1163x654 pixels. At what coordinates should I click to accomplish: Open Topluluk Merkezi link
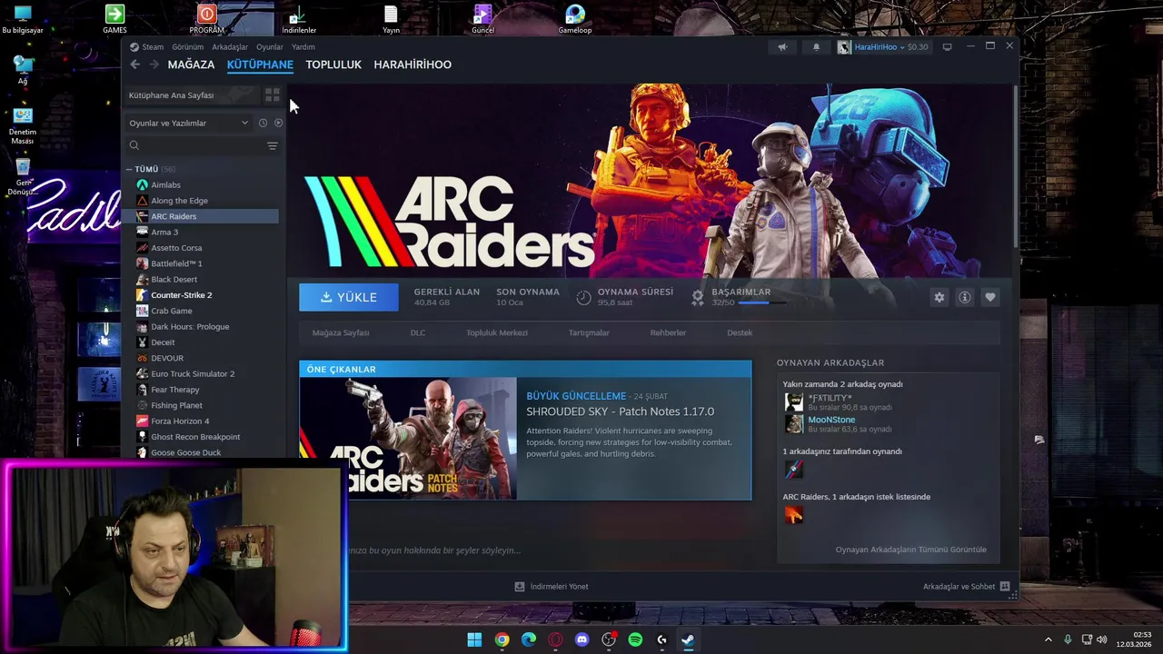pos(497,332)
